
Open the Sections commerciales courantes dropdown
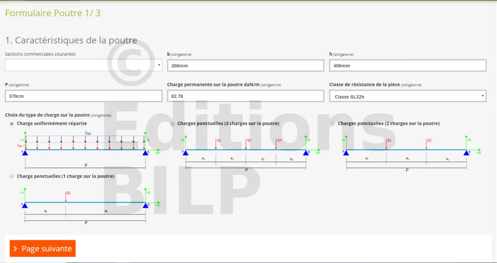83,65
